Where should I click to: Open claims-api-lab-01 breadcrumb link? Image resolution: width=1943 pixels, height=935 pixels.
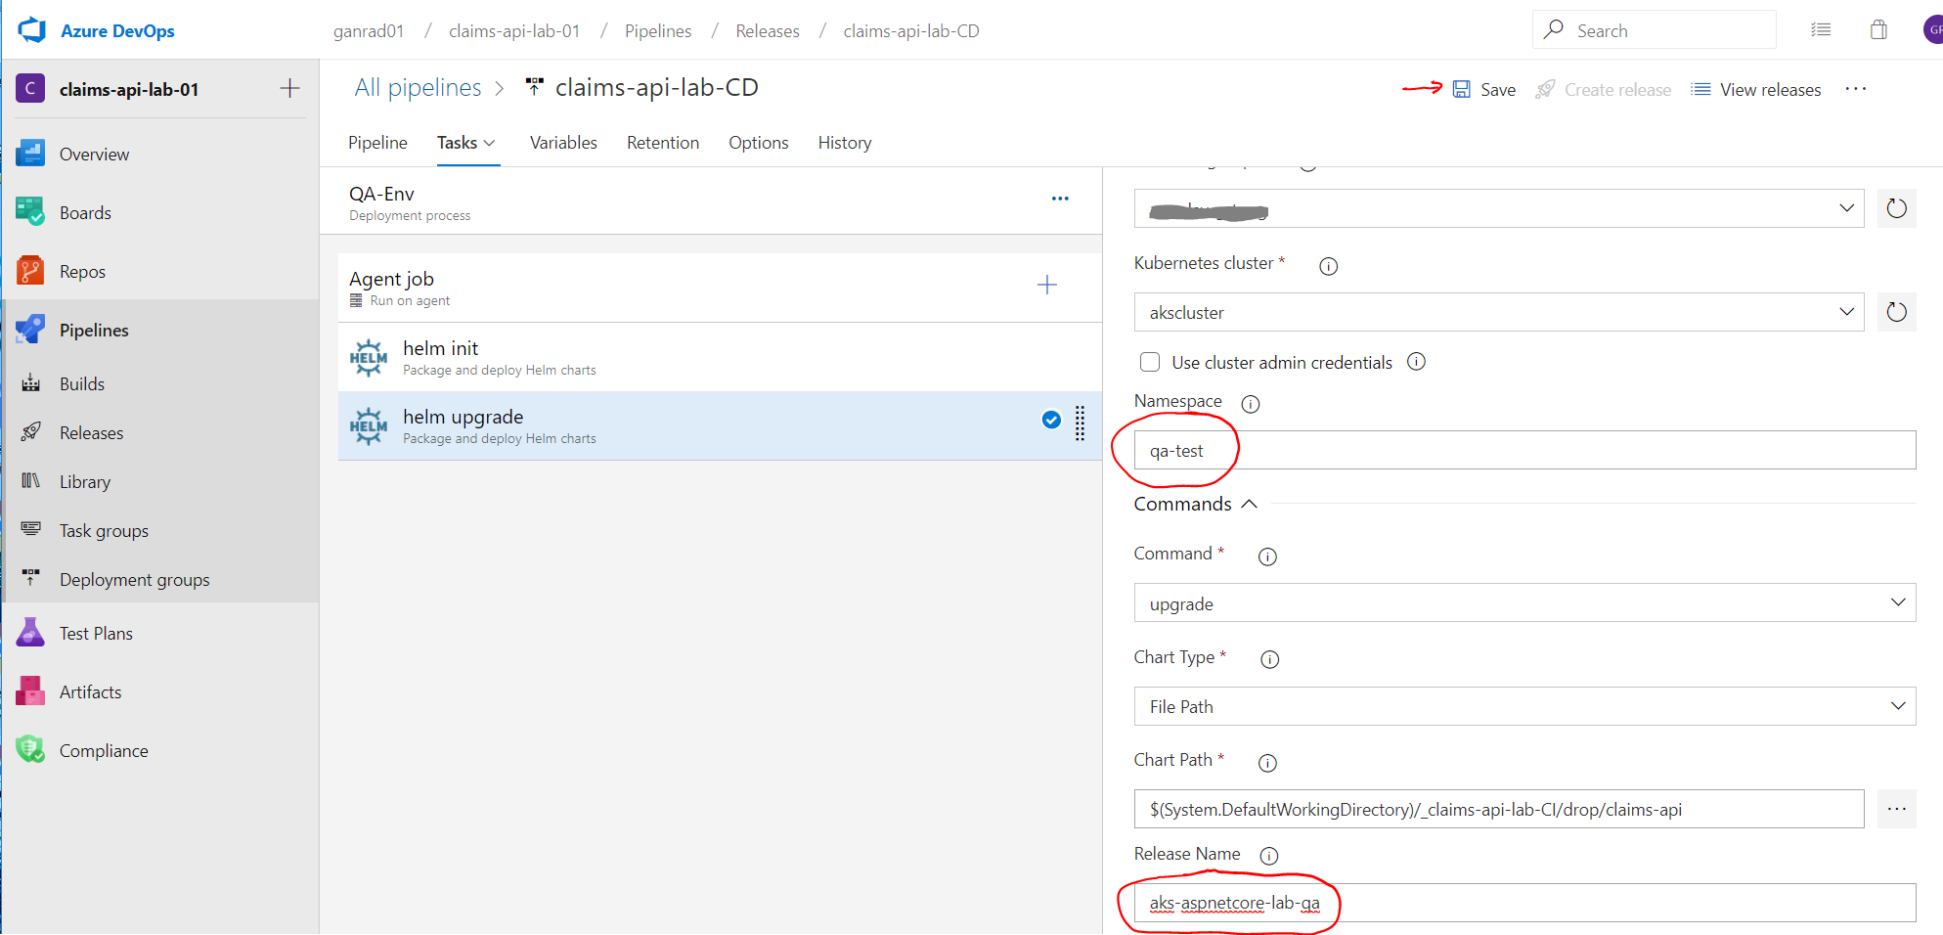coord(514,31)
